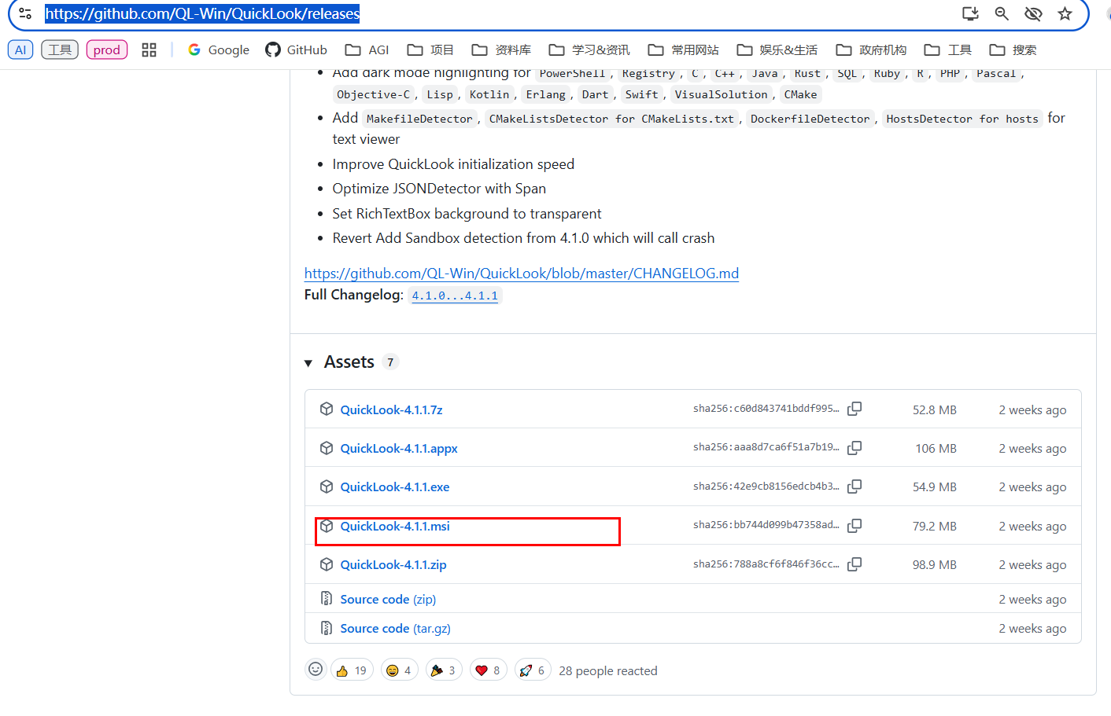Toggle heart reaction with 8 votes
Viewport: 1111px width, 716px height.
[488, 670]
